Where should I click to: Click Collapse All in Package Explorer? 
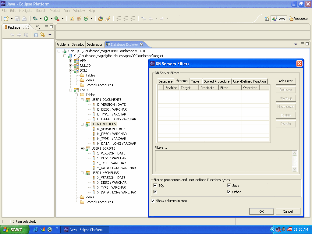click(x=36, y=35)
